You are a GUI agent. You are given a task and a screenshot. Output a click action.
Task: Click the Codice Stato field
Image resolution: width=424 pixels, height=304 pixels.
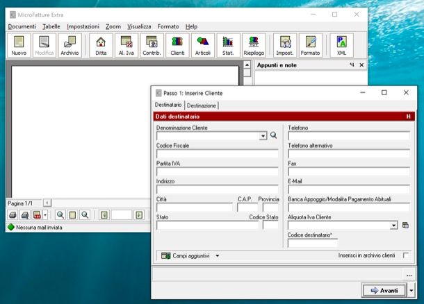click(x=270, y=225)
